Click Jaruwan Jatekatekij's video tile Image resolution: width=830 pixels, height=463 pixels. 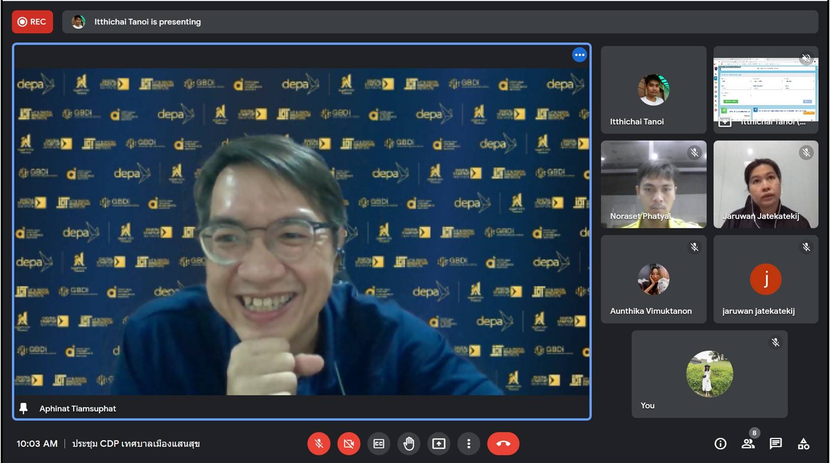click(x=766, y=185)
